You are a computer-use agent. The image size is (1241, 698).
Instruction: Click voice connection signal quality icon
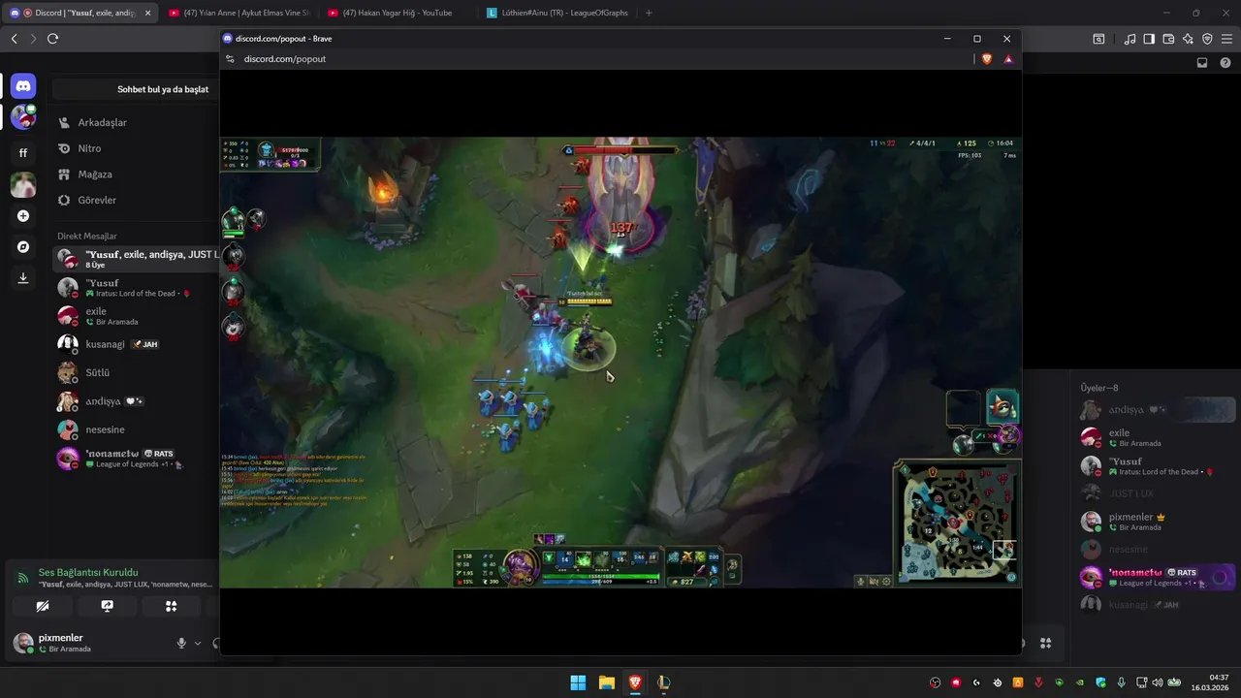[22, 578]
